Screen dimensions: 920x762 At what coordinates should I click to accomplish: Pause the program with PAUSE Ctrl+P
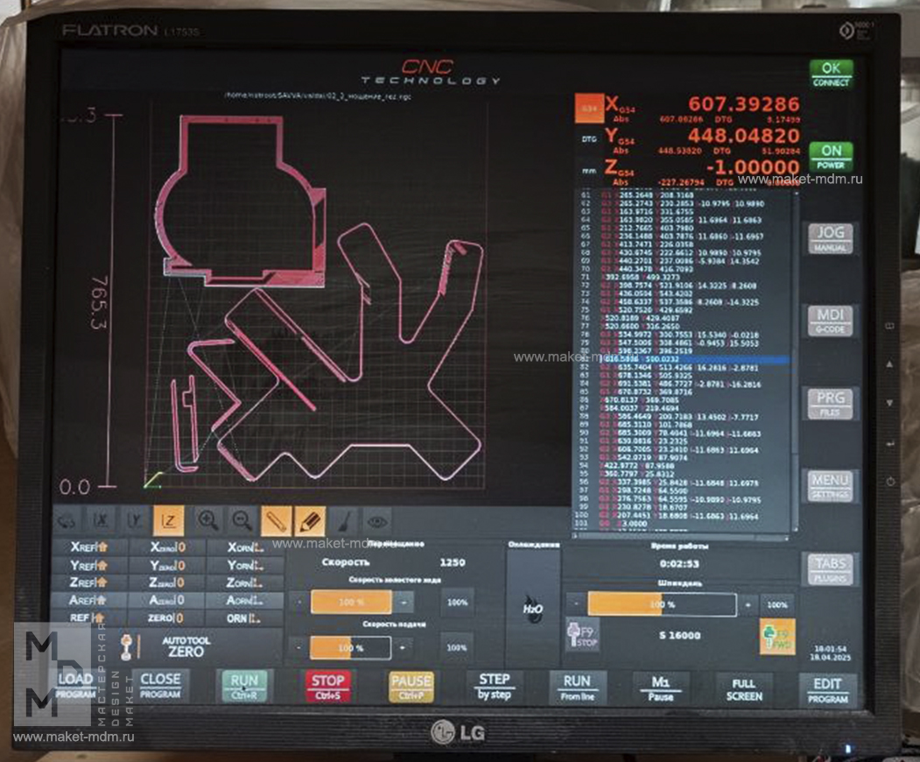point(411,687)
